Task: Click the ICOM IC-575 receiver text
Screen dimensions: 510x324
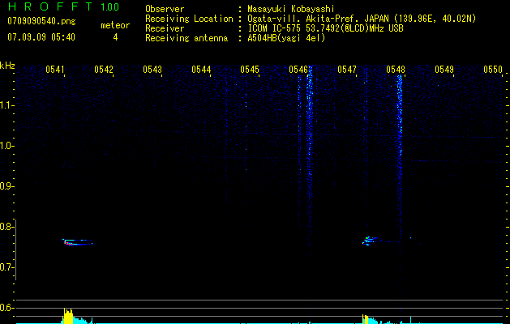Action: 325,28
